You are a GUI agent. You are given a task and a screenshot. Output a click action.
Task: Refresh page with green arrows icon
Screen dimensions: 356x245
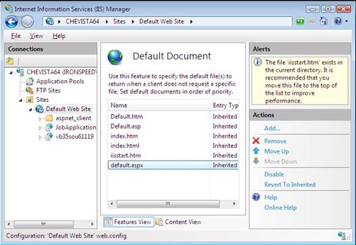point(300,22)
